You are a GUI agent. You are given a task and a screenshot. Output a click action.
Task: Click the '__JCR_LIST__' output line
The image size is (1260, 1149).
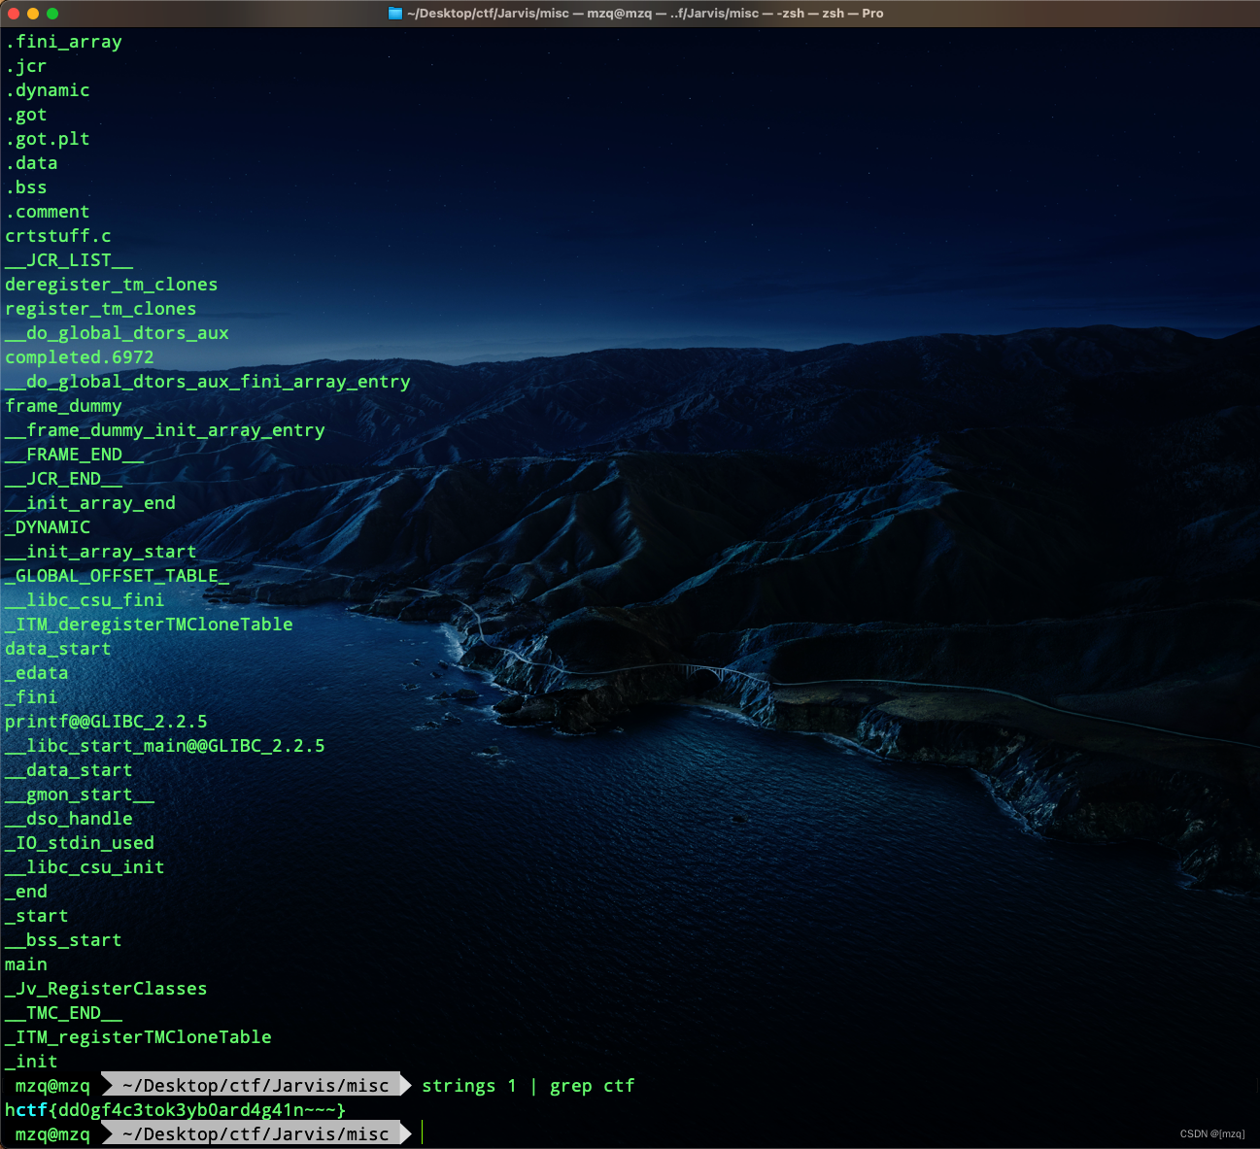click(x=69, y=260)
